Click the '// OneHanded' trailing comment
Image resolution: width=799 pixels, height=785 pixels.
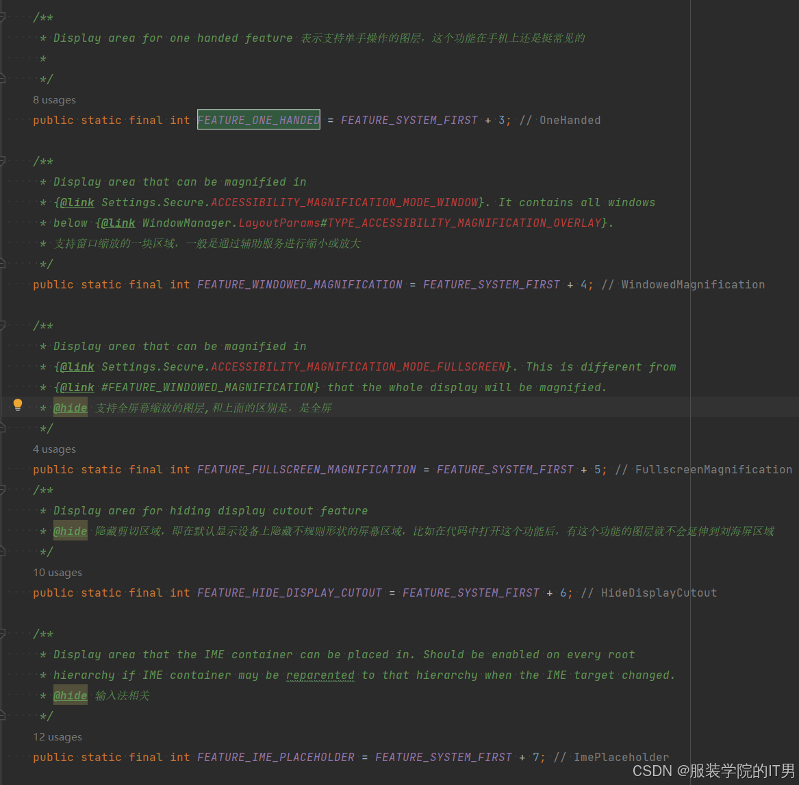coord(560,121)
